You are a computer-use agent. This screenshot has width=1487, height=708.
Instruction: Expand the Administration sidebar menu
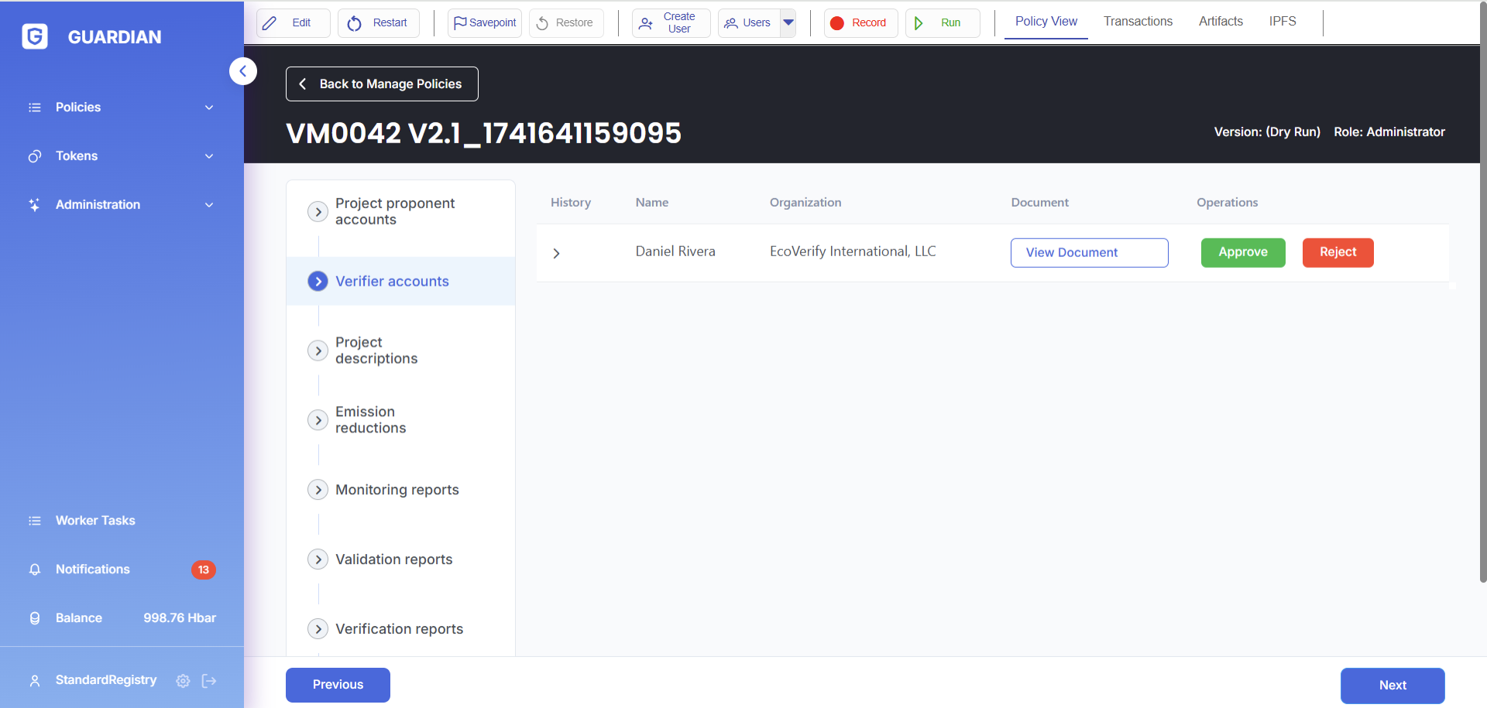(x=122, y=205)
